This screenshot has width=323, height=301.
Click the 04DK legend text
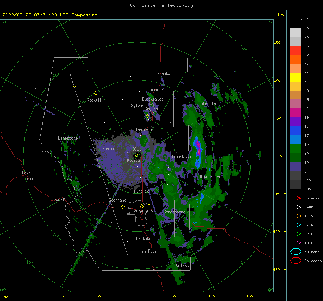tap(309, 207)
